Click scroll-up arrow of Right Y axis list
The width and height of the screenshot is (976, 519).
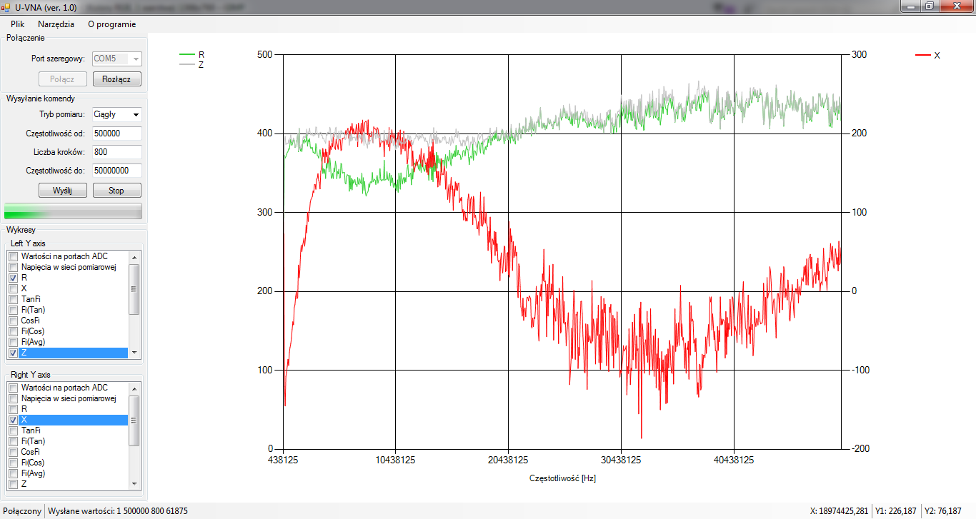pos(134,388)
